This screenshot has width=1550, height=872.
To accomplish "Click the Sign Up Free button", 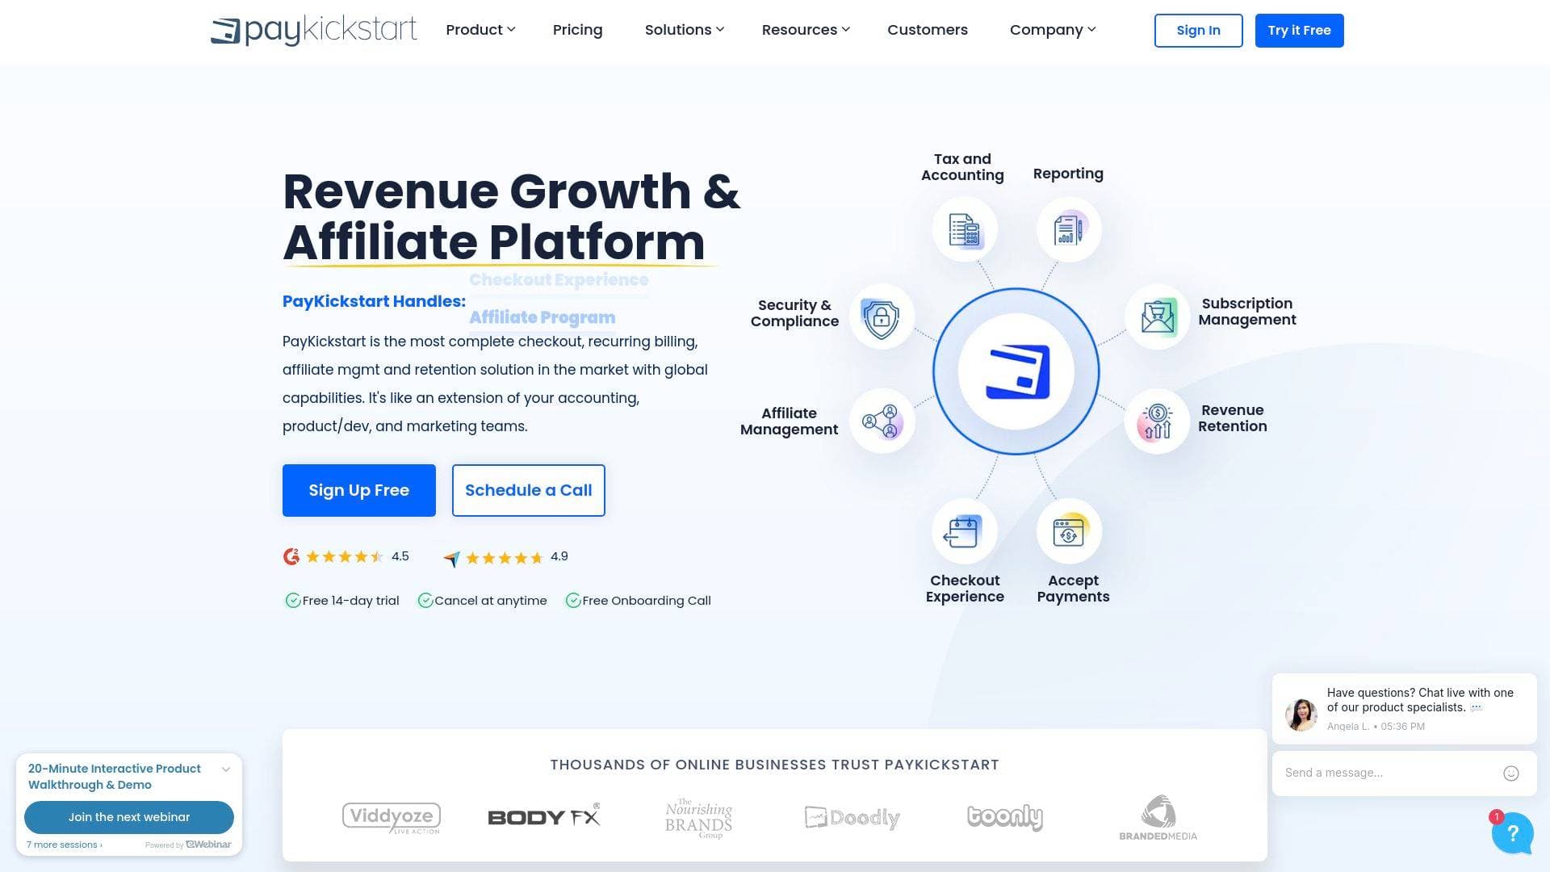I will (358, 490).
